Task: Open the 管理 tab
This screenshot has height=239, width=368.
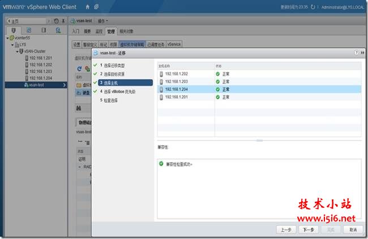Action: pyautogui.click(x=111, y=31)
